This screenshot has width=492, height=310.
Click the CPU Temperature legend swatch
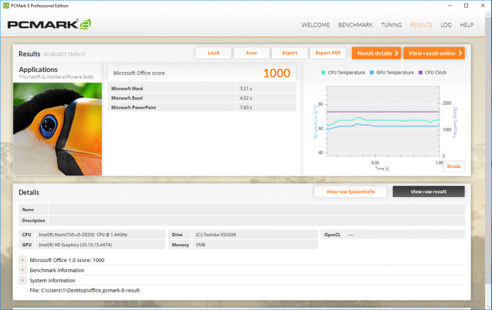324,73
